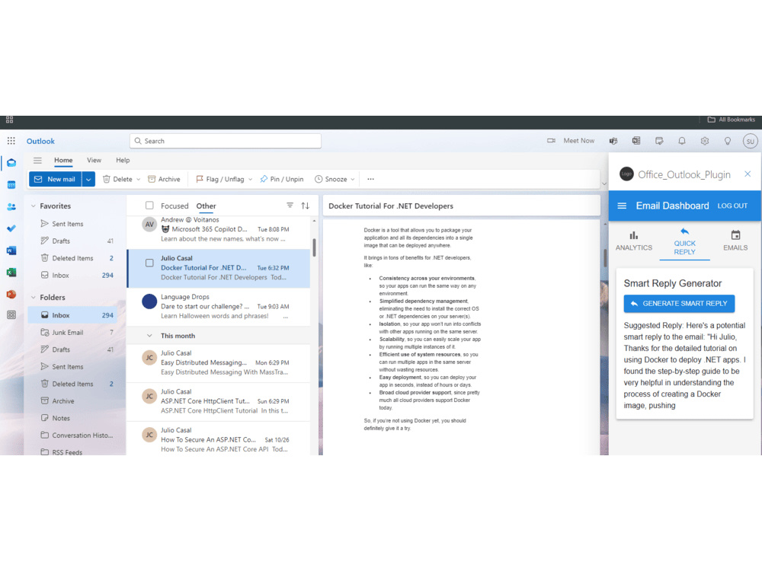Click New mail button
The height and width of the screenshot is (571, 762).
(56, 179)
